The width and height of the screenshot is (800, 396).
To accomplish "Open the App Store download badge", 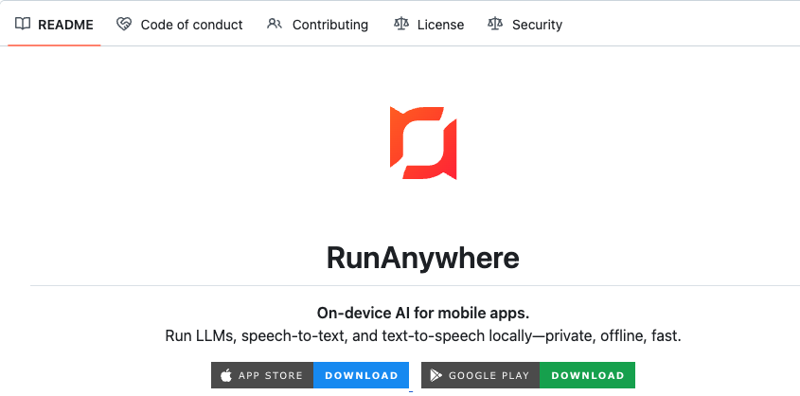I will click(x=311, y=375).
